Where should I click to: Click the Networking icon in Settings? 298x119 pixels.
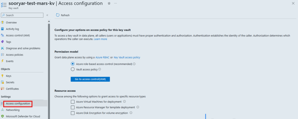(x=2, y=110)
